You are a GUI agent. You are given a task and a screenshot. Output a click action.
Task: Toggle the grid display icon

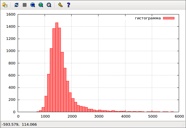25,5
